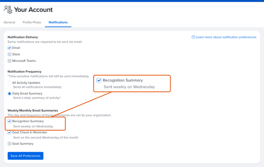Click the Your Account heading
The image size is (264, 167).
coord(33,9)
